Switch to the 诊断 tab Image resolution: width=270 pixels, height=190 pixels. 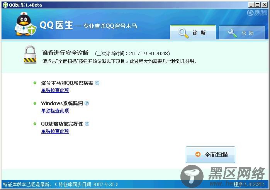[193, 32]
